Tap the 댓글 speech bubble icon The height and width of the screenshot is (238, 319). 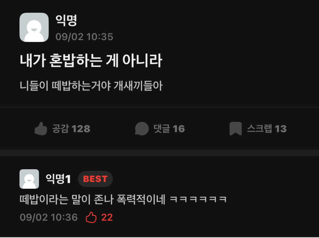142,129
